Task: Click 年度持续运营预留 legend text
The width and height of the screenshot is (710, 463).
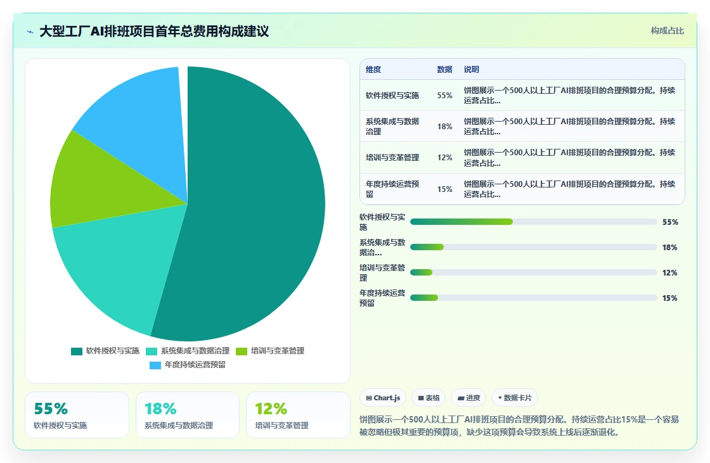Action: click(195, 365)
